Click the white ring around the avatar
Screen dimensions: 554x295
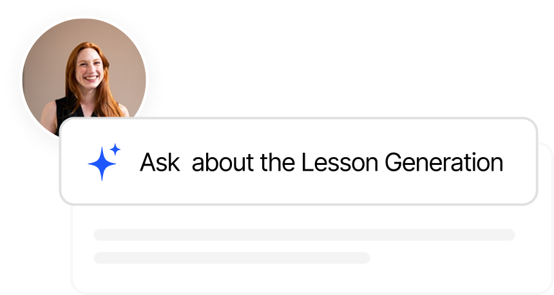84,17
